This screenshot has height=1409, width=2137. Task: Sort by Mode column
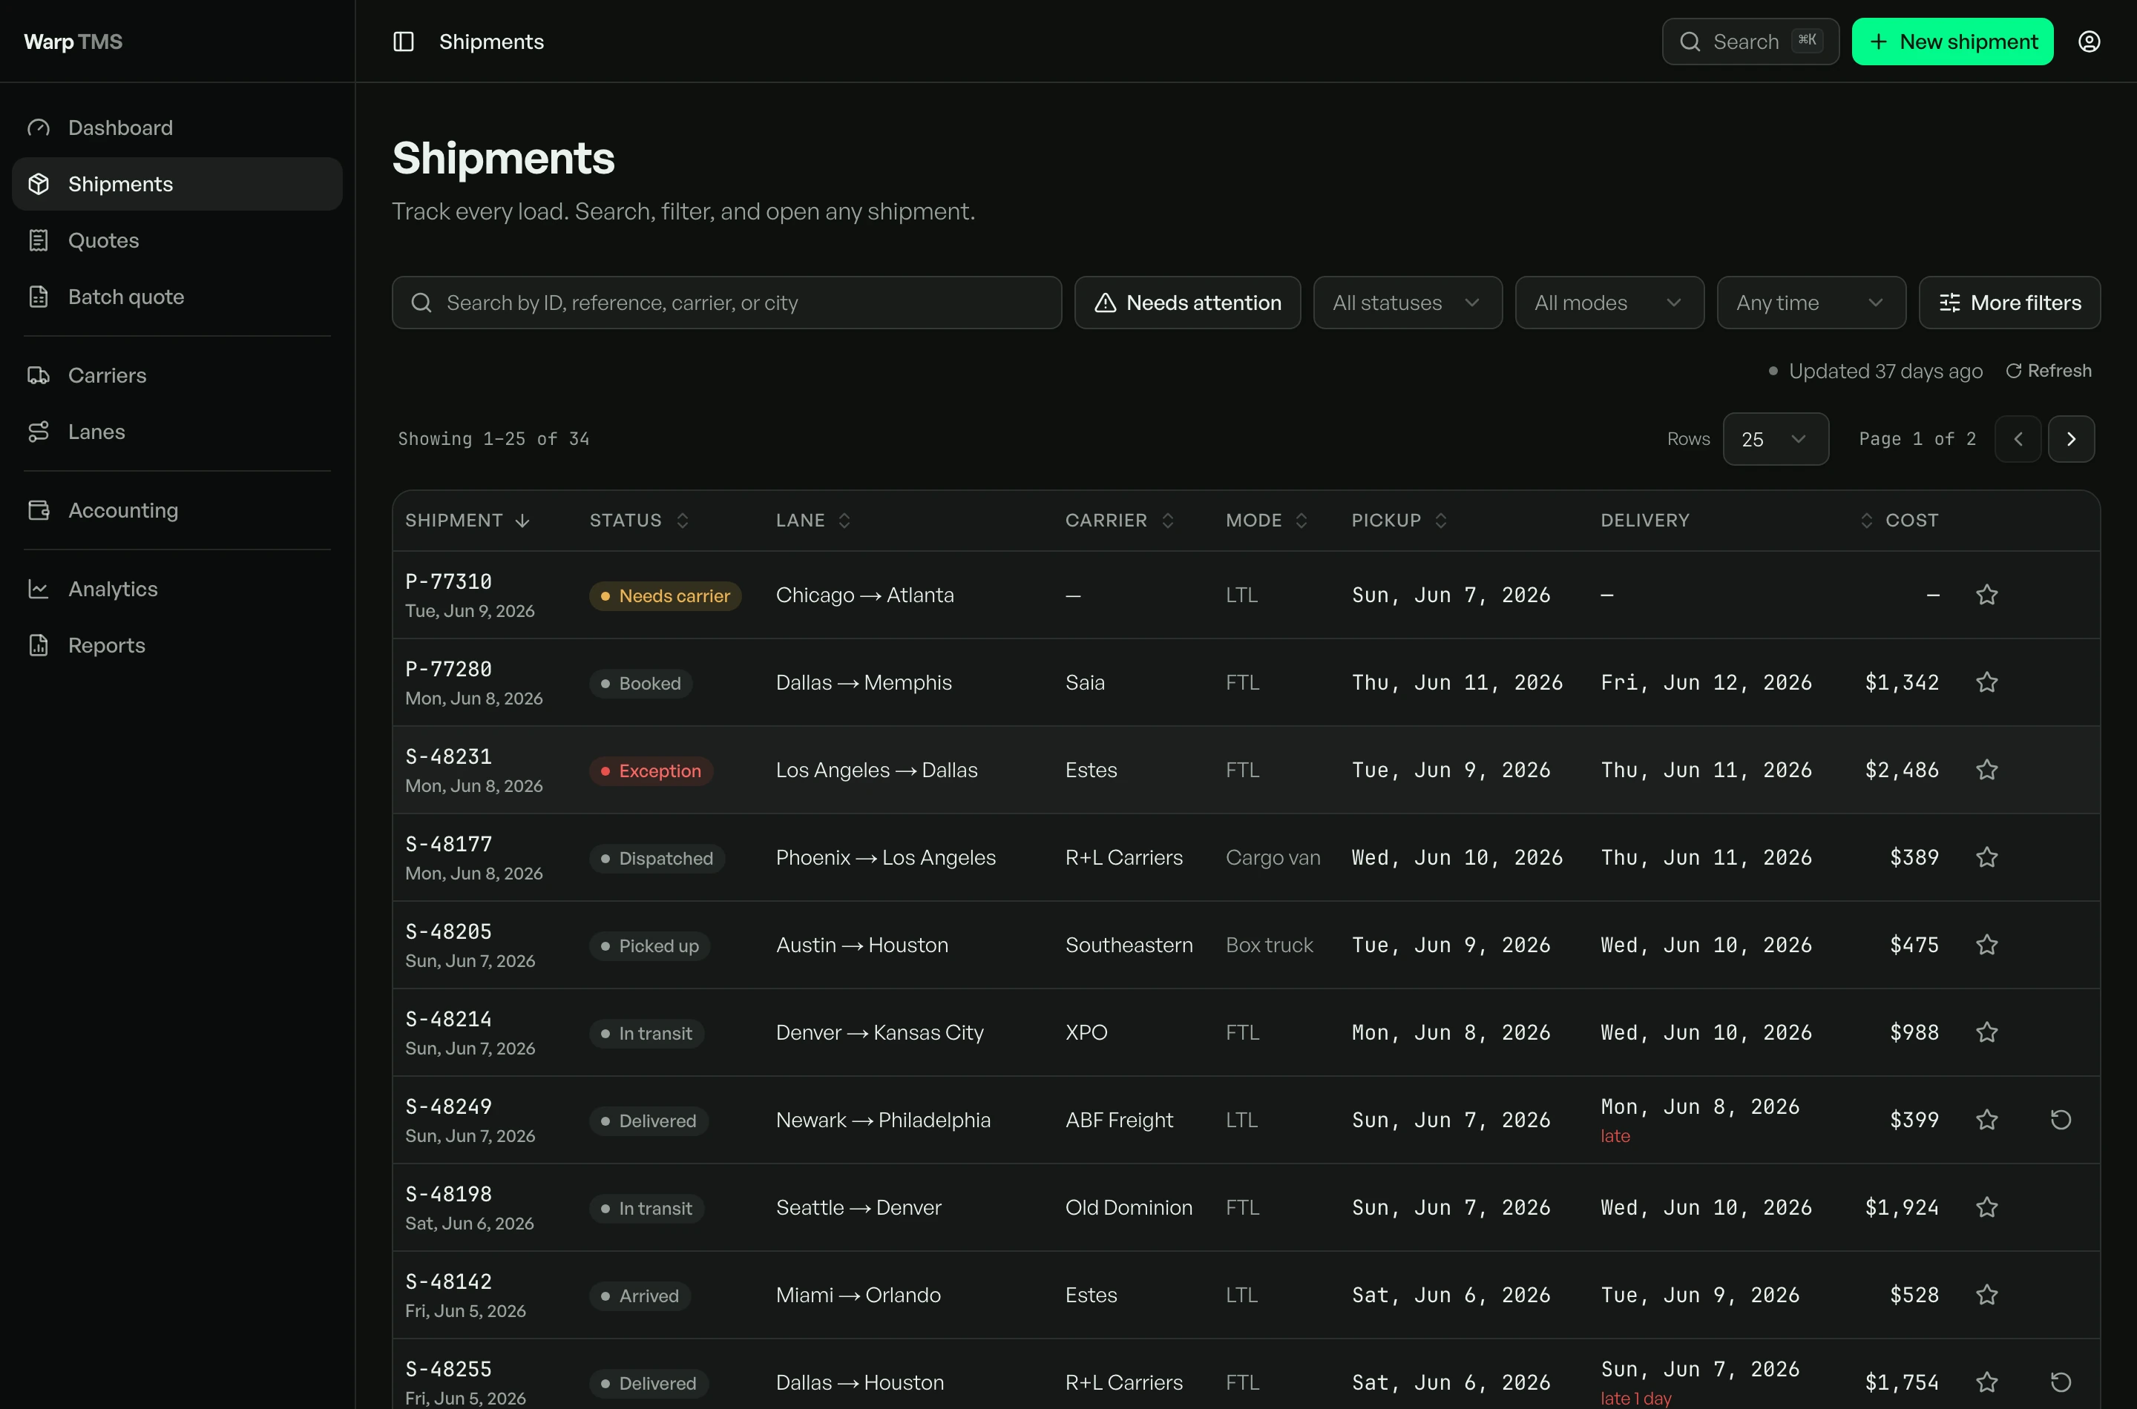pos(1267,521)
